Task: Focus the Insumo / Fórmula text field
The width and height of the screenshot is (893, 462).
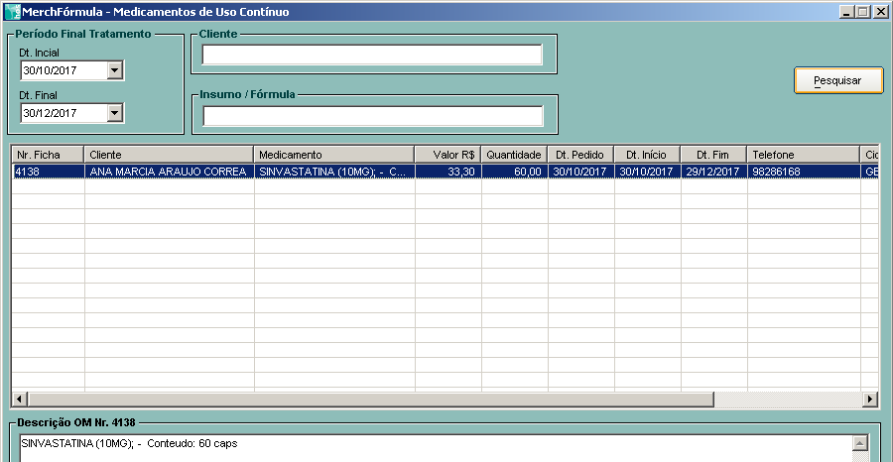Action: [372, 116]
